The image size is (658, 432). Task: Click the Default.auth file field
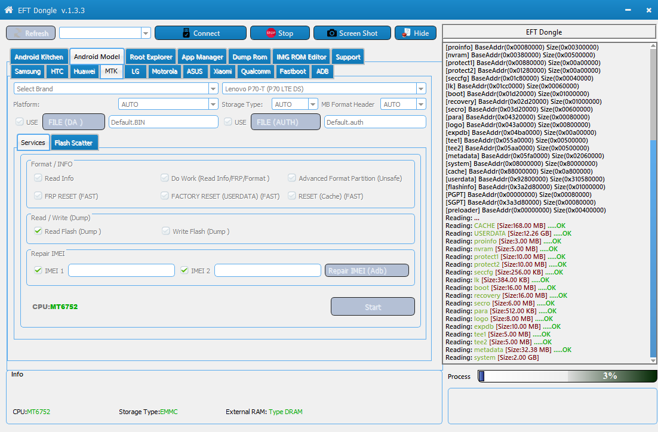(375, 122)
